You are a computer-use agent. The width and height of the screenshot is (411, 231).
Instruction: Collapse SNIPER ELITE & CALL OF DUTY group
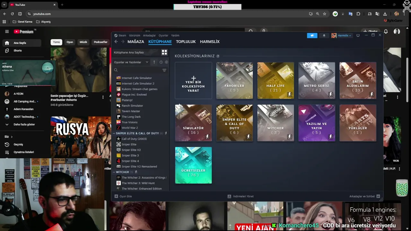pos(114,133)
